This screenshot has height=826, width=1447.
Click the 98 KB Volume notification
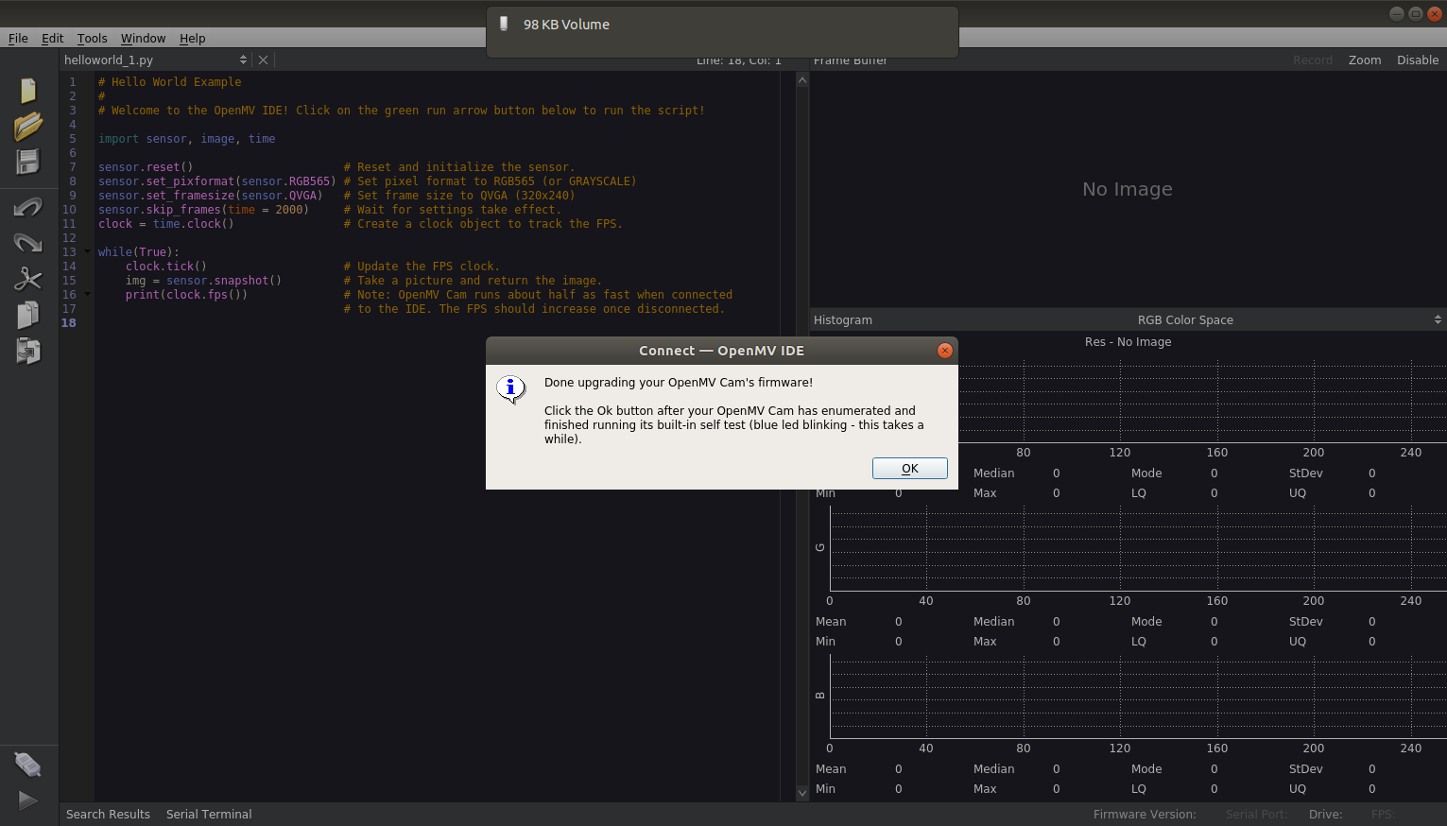[722, 31]
